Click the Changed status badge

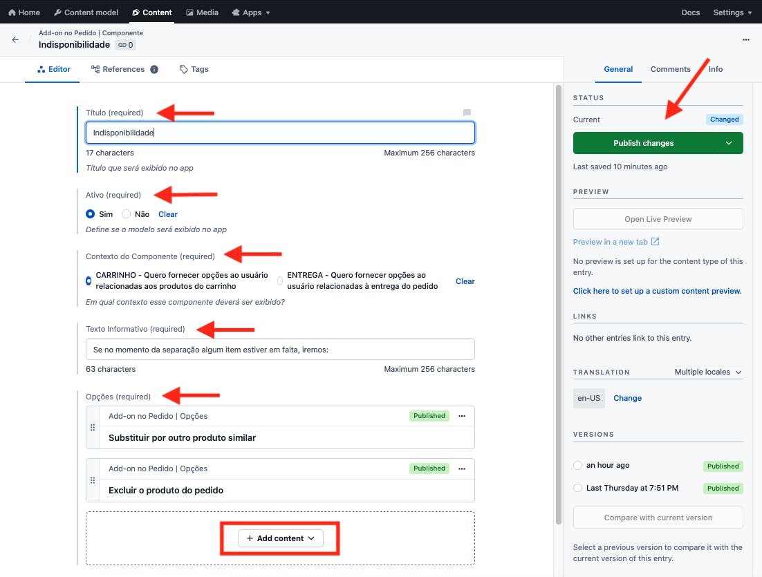point(724,120)
